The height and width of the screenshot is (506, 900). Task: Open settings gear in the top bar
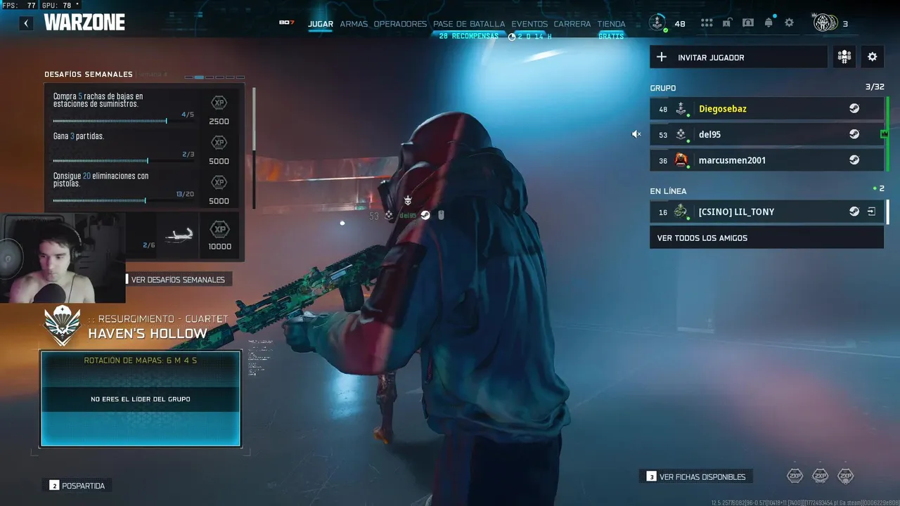pos(789,22)
